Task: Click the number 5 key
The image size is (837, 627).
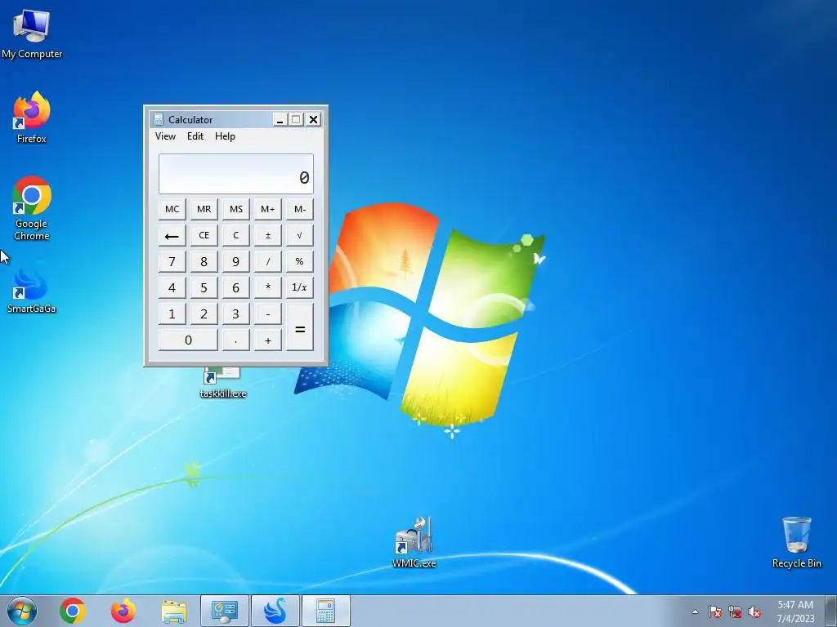Action: pos(204,287)
